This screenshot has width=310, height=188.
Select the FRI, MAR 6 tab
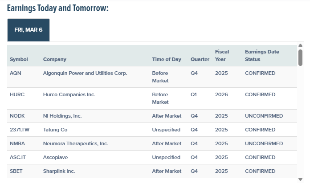29,30
